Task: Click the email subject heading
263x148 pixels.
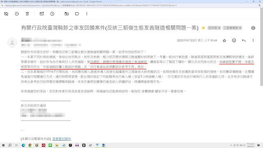Action: point(110,28)
